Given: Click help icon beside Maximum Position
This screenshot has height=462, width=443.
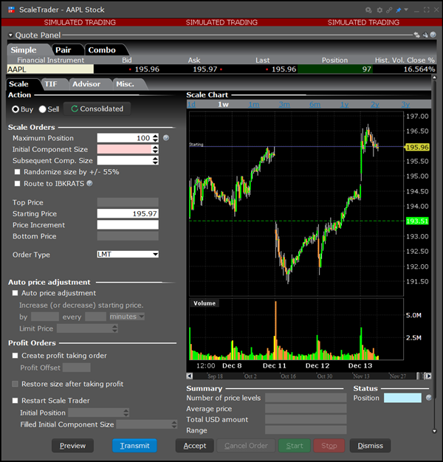Looking at the screenshot, I should [x=166, y=137].
